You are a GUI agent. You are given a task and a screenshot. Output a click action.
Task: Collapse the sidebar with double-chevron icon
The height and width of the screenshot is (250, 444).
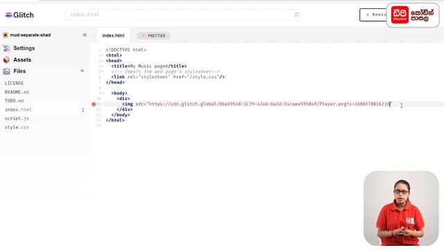[85, 35]
